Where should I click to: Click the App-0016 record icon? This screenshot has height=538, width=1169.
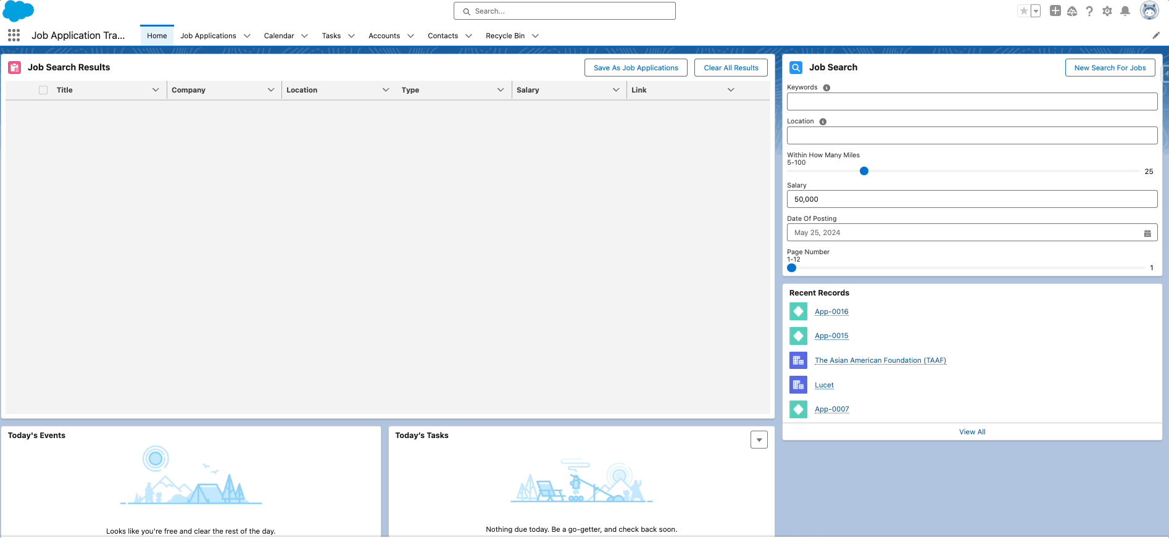pyautogui.click(x=798, y=312)
